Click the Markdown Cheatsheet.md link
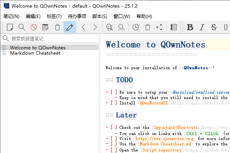This screenshot has width=230, height=153. tap(165, 144)
